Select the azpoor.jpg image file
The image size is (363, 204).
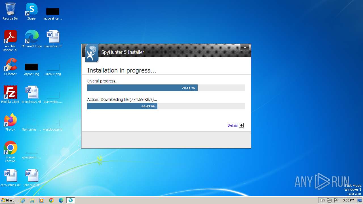click(x=31, y=69)
